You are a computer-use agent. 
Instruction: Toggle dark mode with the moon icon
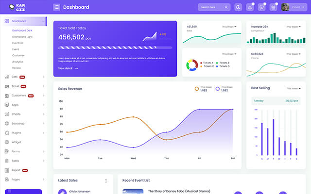click(x=238, y=7)
